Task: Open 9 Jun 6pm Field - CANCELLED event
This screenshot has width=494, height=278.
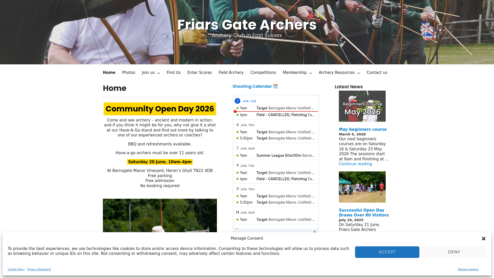Action: click(276, 179)
